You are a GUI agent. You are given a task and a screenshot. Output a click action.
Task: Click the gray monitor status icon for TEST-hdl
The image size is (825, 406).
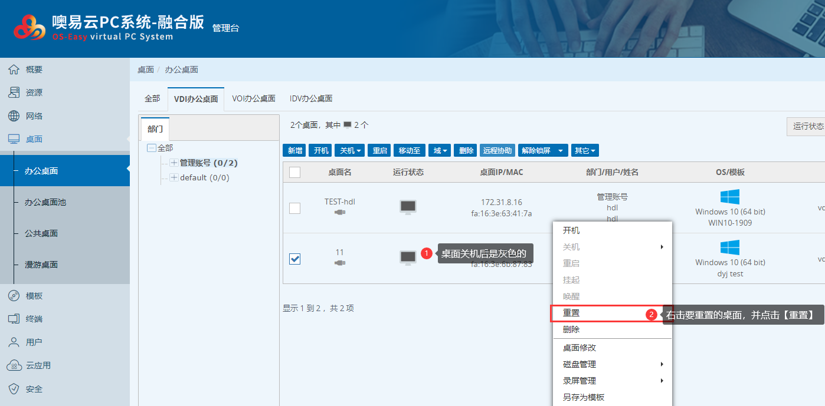point(408,207)
